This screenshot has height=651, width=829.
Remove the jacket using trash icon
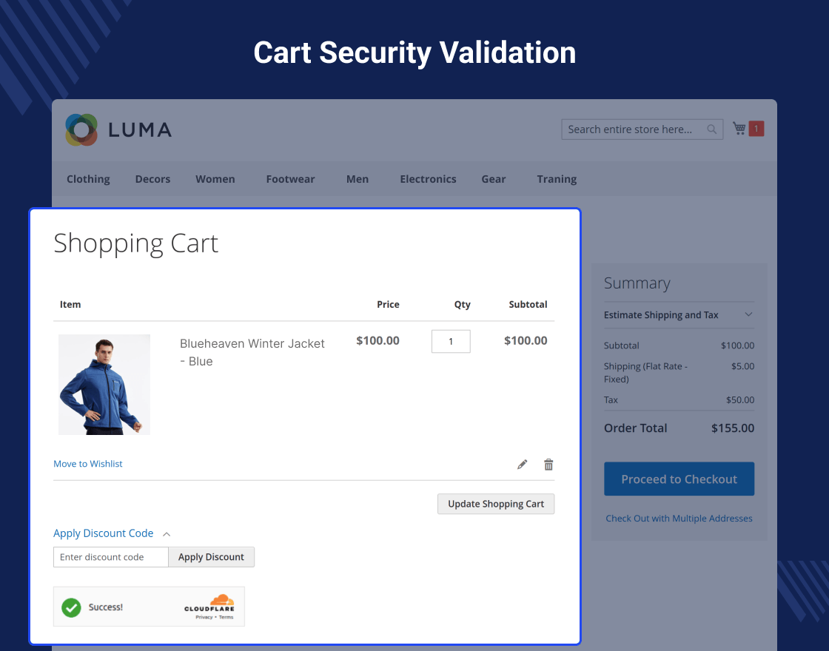pos(548,465)
